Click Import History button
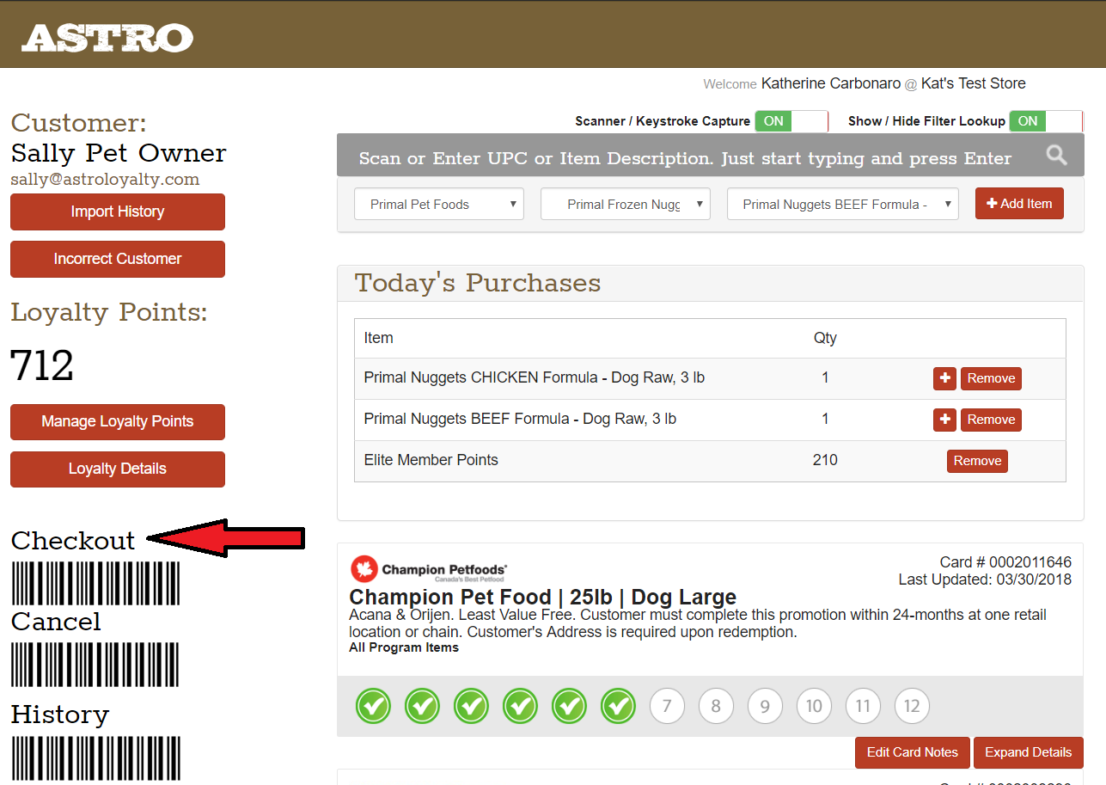 (x=118, y=212)
